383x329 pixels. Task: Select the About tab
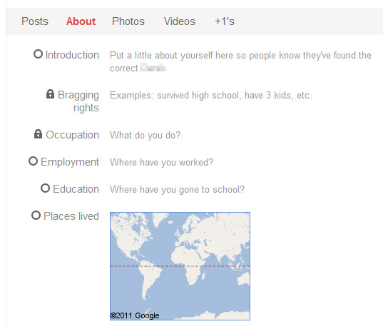click(81, 21)
